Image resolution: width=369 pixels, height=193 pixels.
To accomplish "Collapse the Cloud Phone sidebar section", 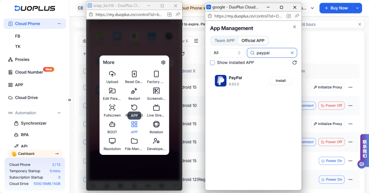I will tap(59, 23).
